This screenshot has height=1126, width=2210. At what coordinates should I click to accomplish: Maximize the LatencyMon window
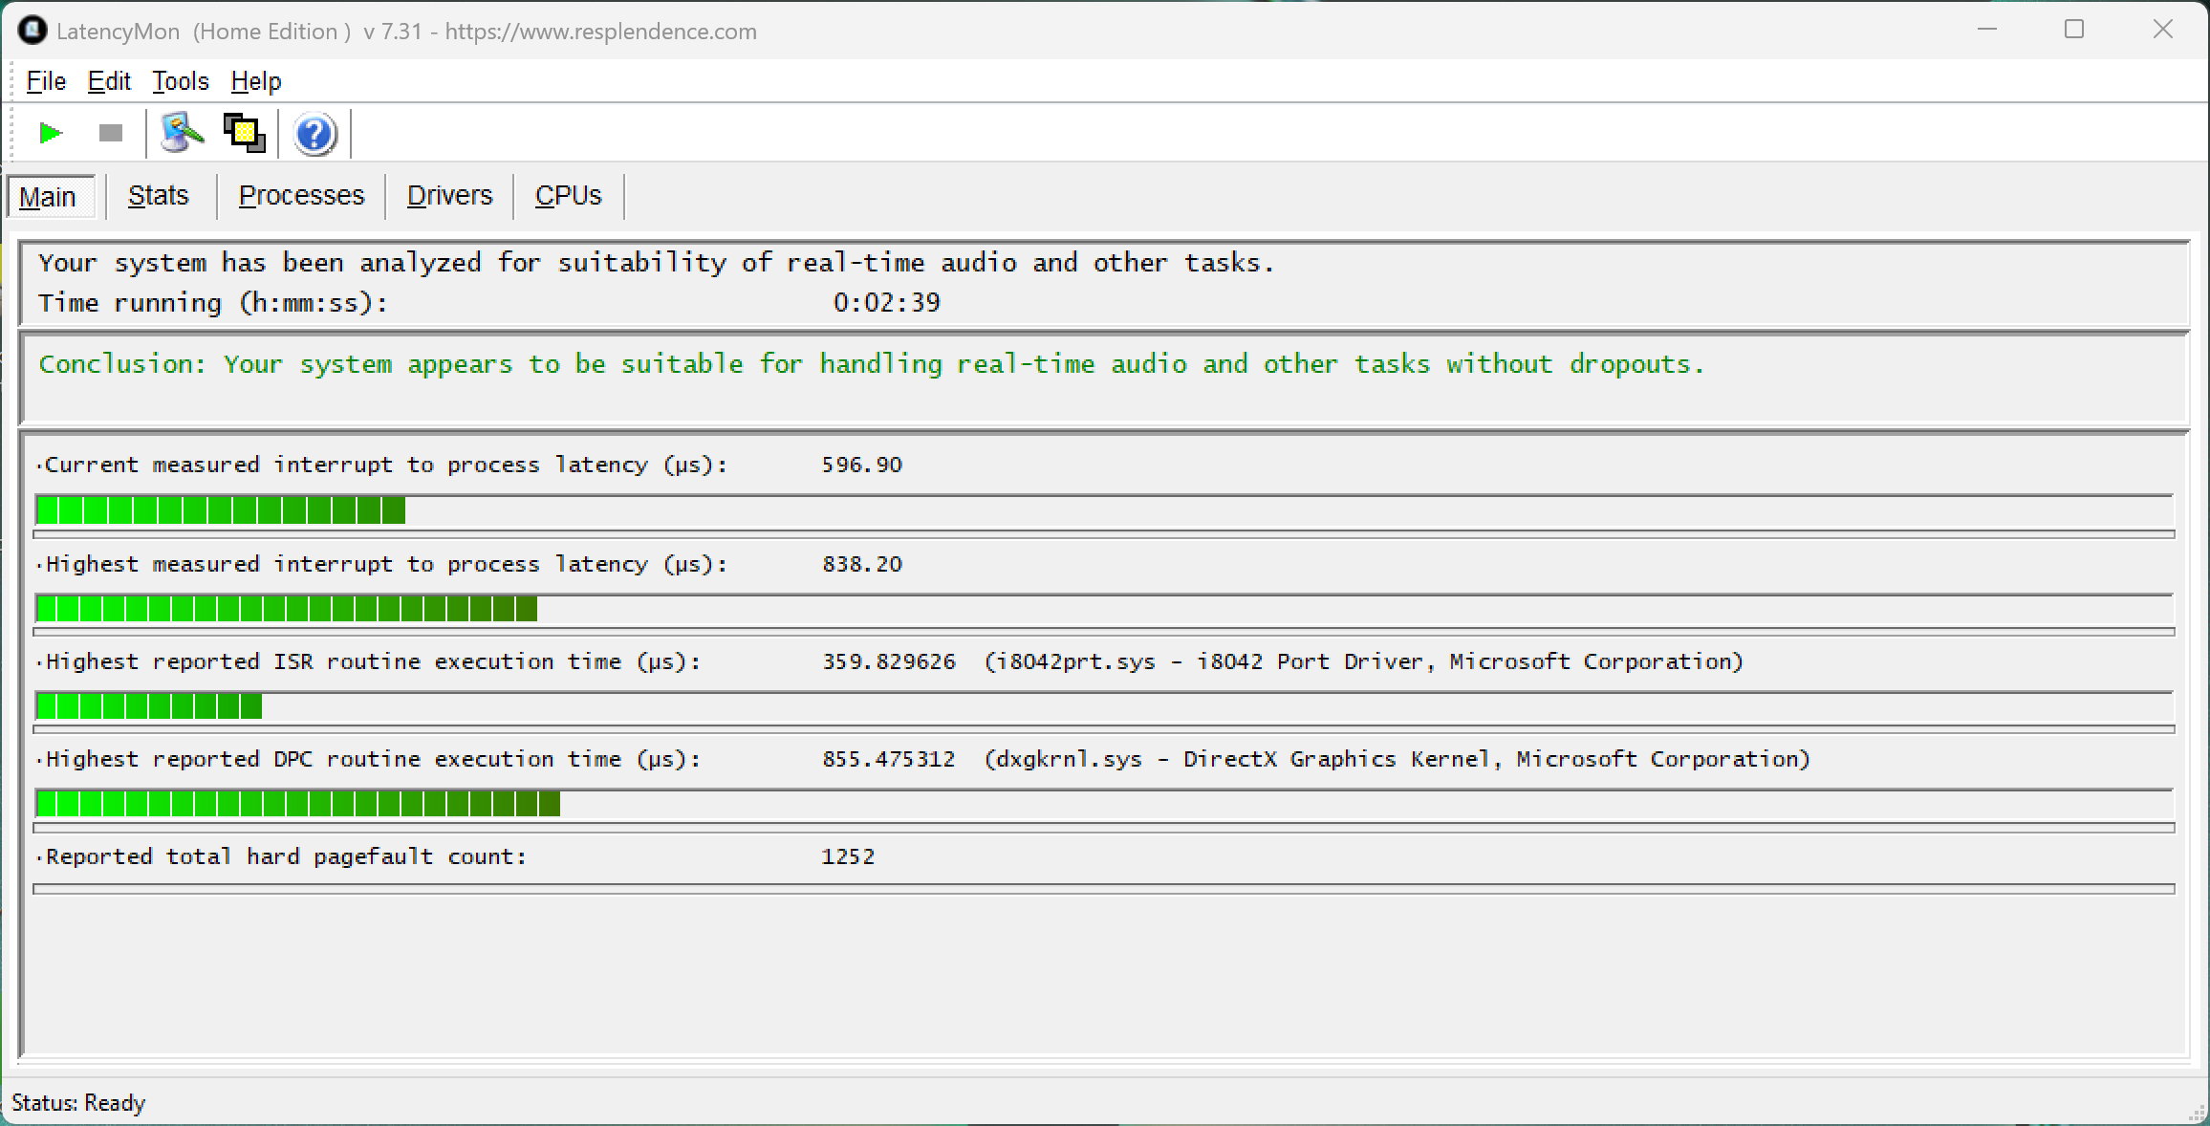(2073, 30)
